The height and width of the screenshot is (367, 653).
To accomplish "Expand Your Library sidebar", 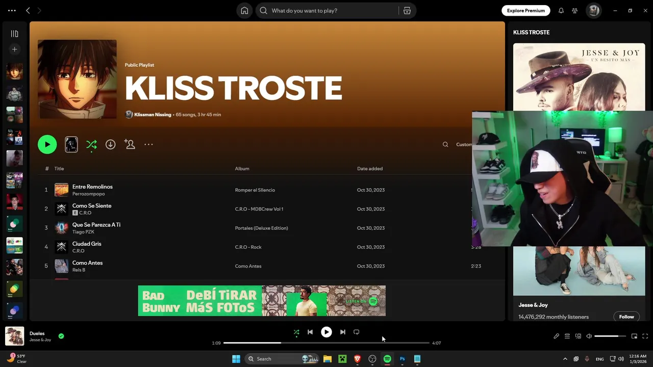I will click(x=14, y=34).
